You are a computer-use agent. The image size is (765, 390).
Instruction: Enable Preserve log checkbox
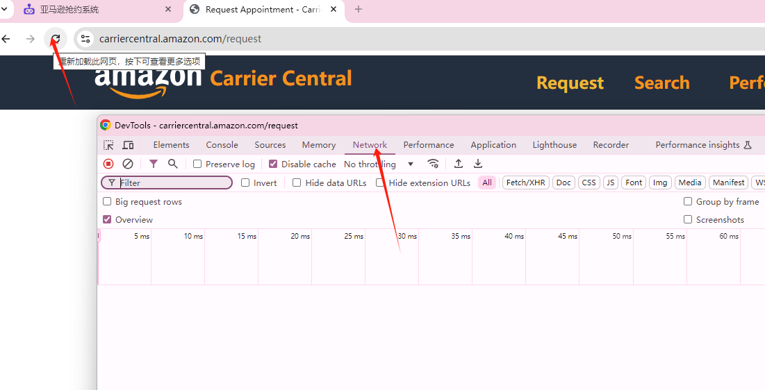pyautogui.click(x=197, y=164)
